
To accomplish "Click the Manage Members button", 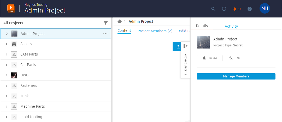I will (236, 76).
